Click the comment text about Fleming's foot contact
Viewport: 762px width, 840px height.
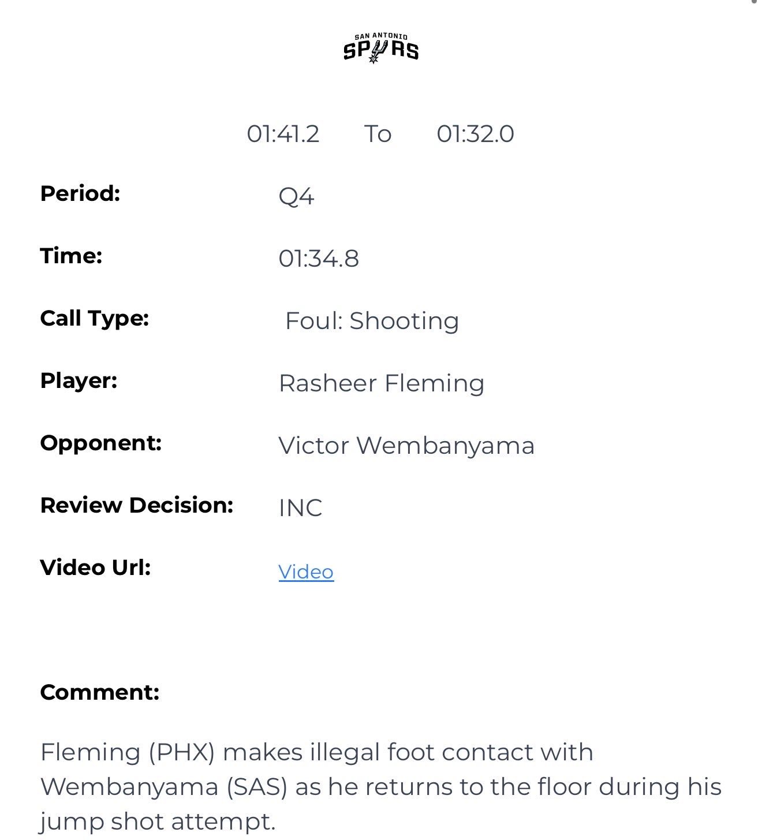pyautogui.click(x=381, y=787)
